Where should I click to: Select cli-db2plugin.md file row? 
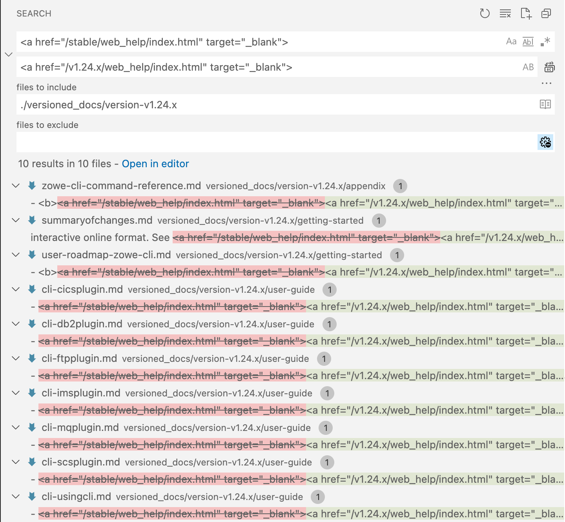(282, 324)
